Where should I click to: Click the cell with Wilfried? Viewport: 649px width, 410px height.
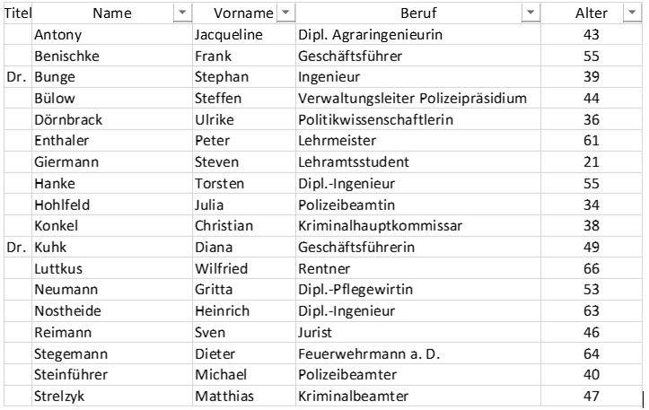click(x=244, y=269)
